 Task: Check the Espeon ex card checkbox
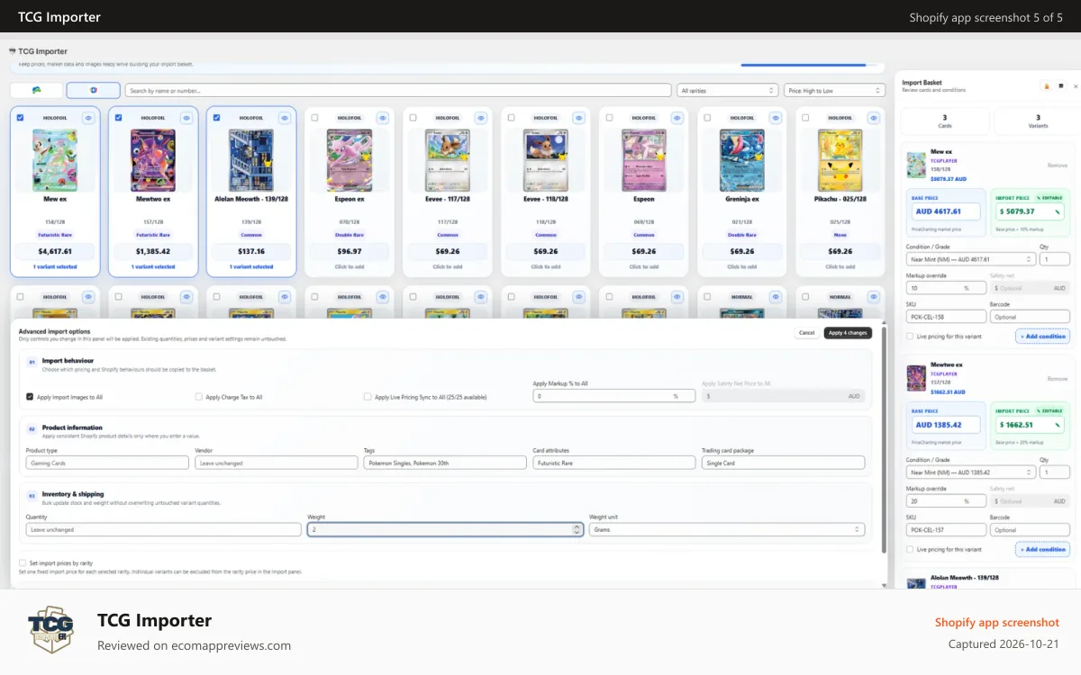click(315, 117)
